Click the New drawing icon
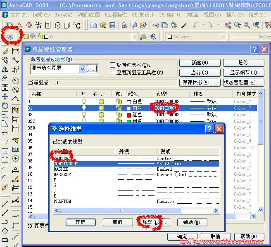 pyautogui.click(x=93, y=25)
